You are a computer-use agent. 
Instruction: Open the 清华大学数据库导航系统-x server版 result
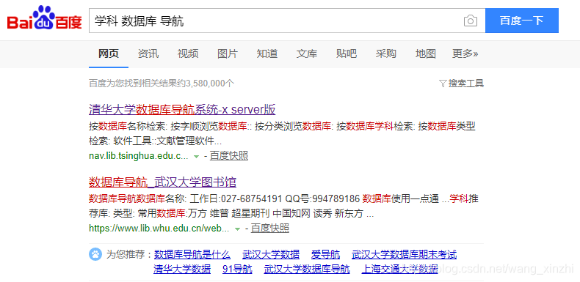click(x=182, y=110)
